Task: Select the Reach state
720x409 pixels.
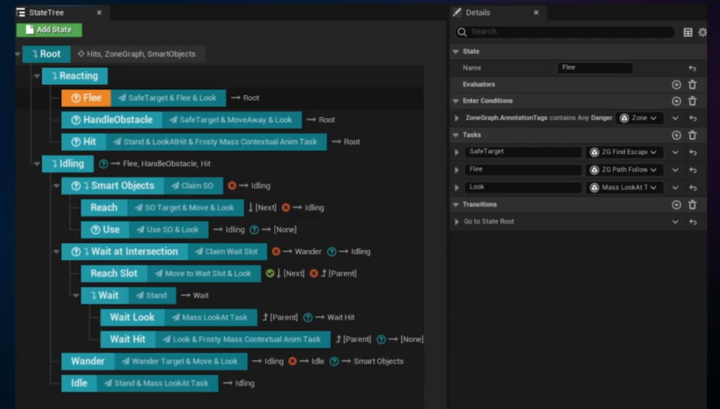Action: pyautogui.click(x=104, y=208)
